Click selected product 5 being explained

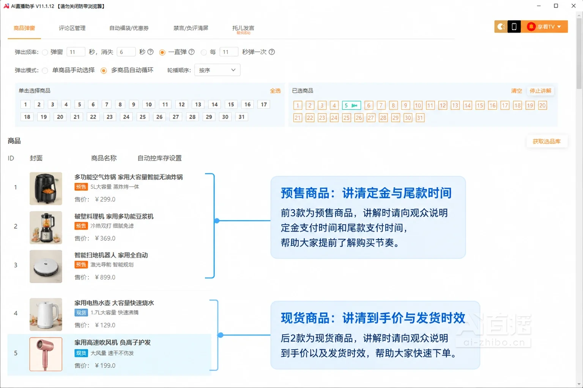tap(351, 105)
